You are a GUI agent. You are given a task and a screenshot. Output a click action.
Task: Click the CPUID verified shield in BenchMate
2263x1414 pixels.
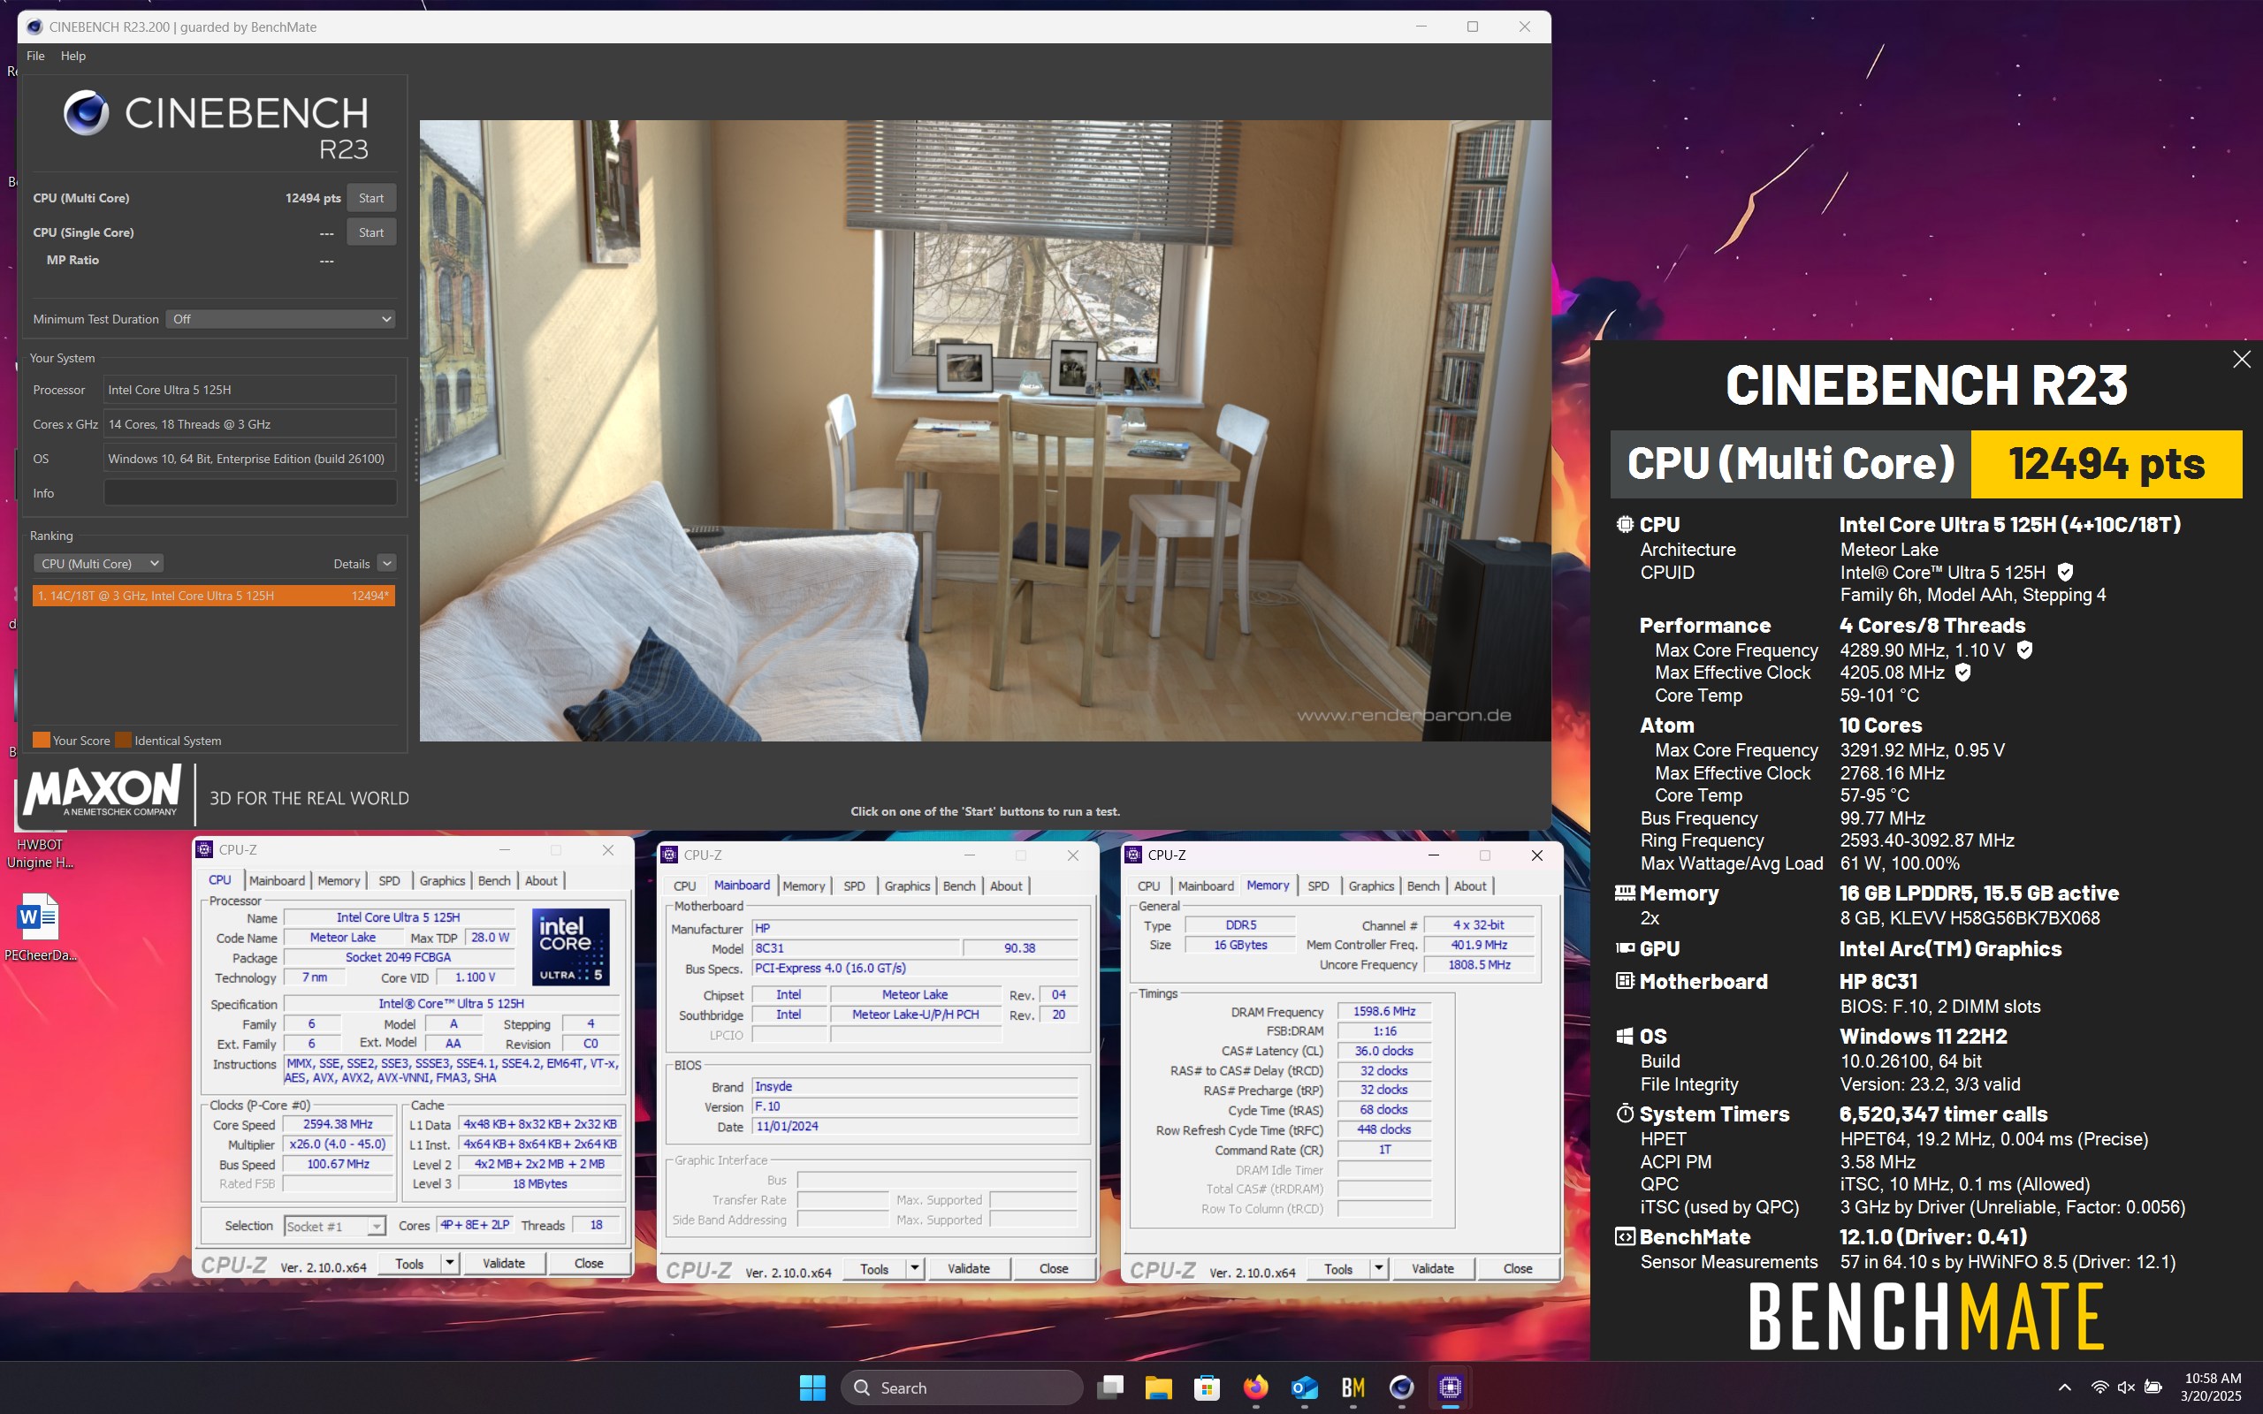(x=2066, y=573)
